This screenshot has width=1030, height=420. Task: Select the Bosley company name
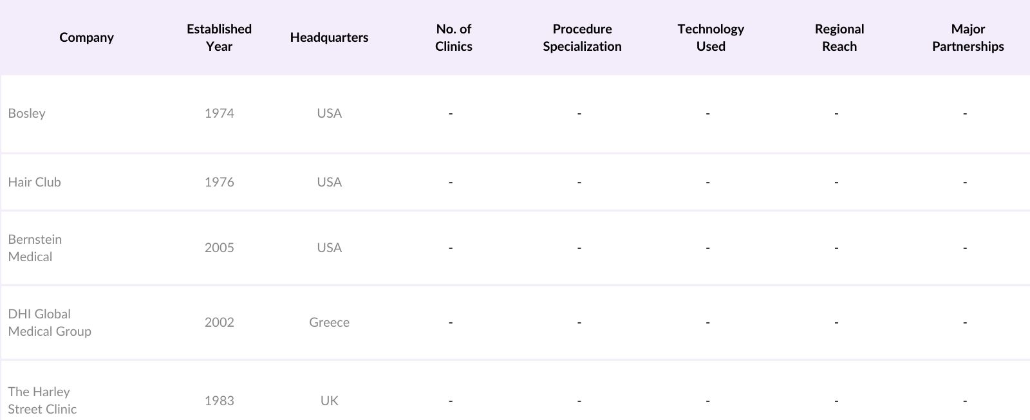click(27, 113)
